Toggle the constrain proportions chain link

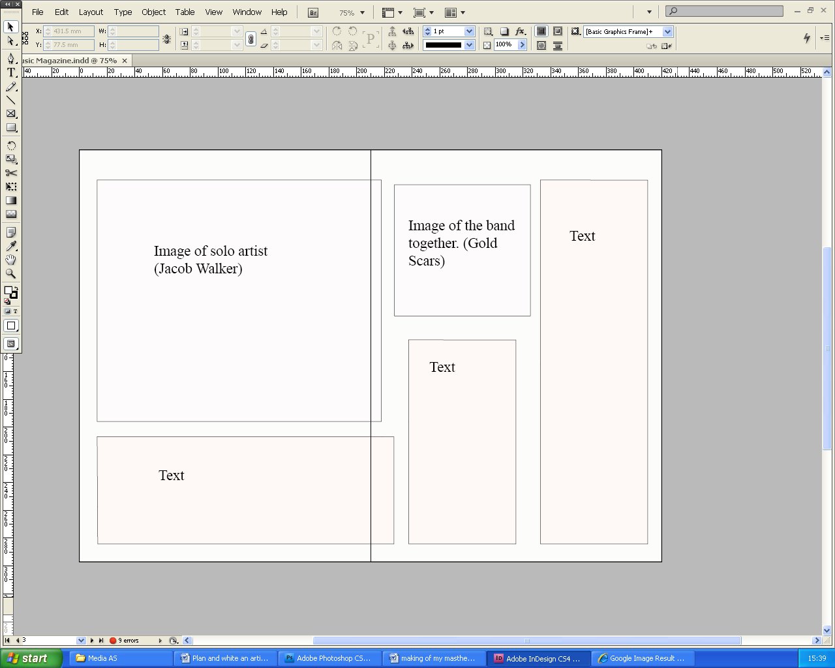click(250, 39)
